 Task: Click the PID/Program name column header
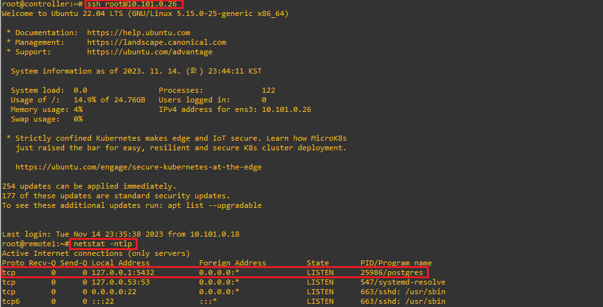point(396,264)
